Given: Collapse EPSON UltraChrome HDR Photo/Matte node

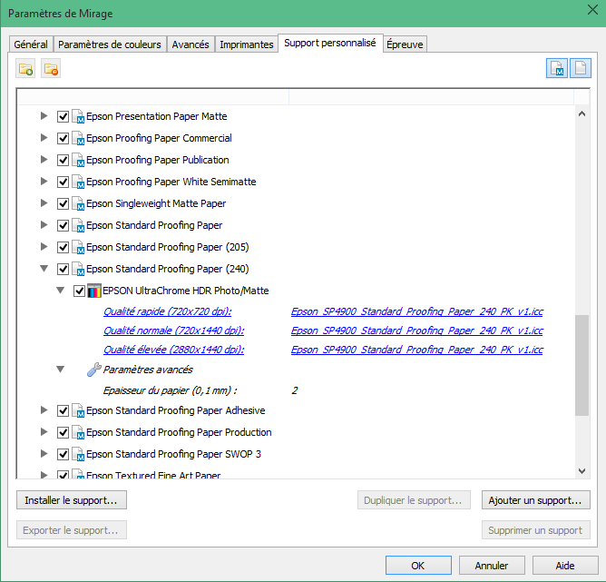Looking at the screenshot, I should (x=60, y=290).
